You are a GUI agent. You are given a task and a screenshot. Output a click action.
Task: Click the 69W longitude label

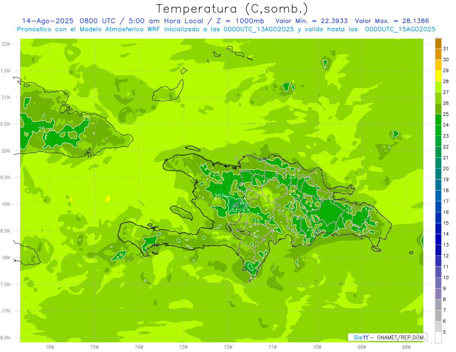pos(362,347)
